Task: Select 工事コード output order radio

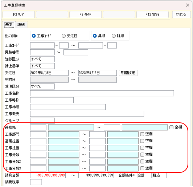Action: click(34, 36)
